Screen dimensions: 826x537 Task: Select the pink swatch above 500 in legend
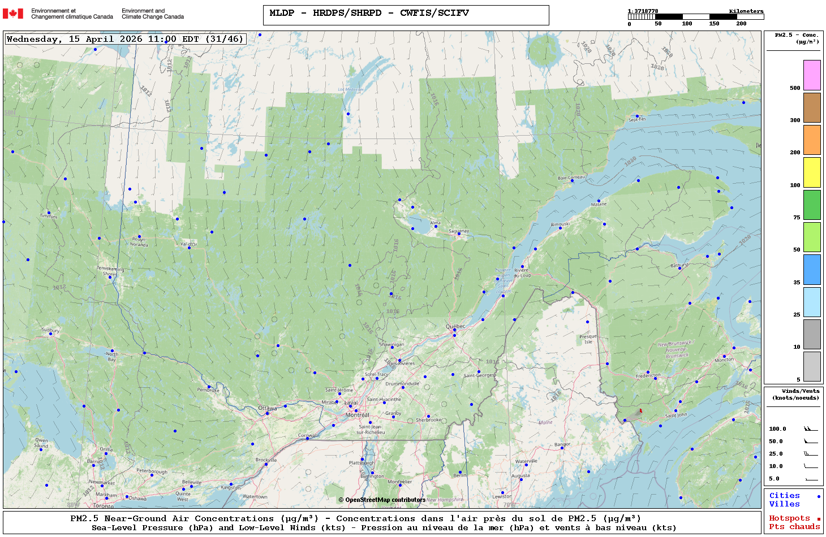(812, 75)
